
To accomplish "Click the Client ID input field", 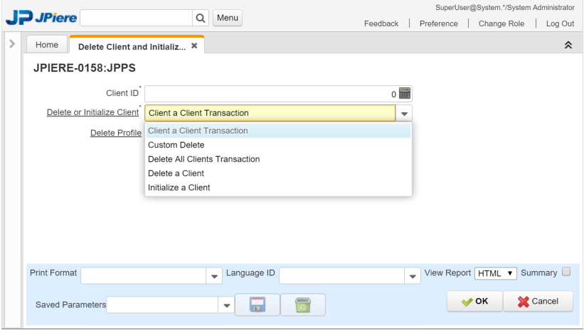I will (x=271, y=94).
